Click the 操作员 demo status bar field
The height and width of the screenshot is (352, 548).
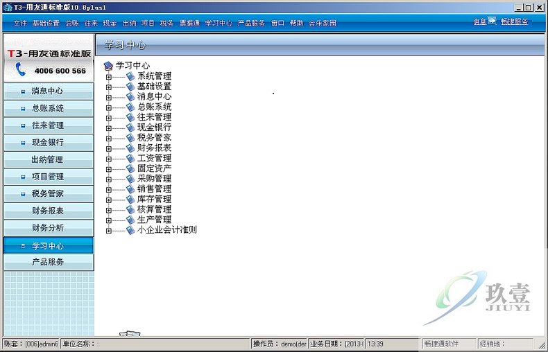pyautogui.click(x=280, y=344)
